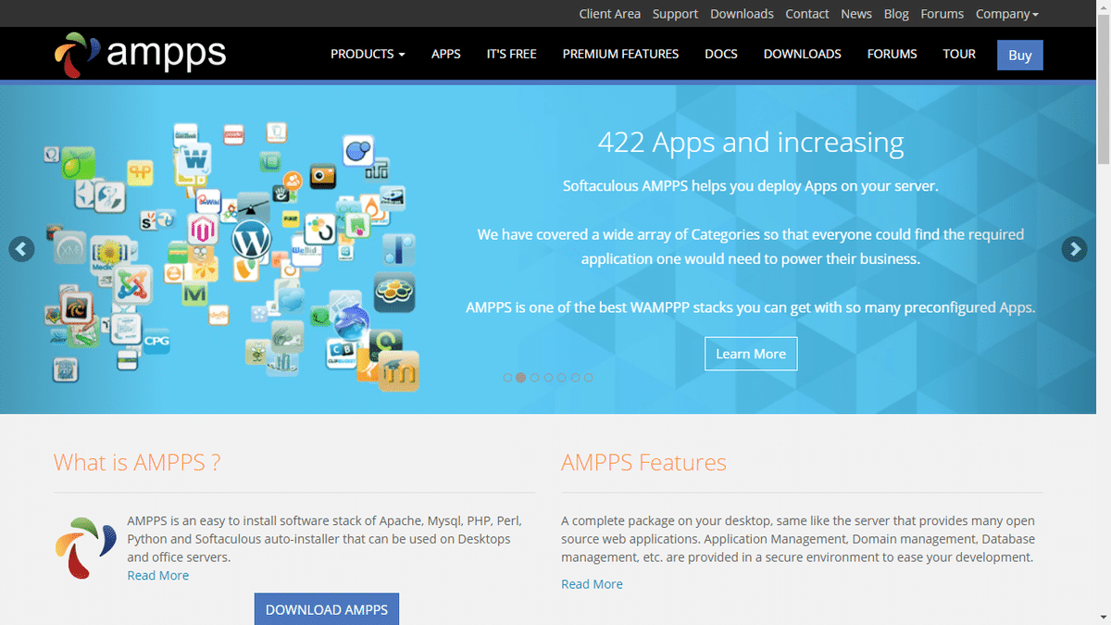
Task: Click Read More under What is AMPPS
Action: tap(158, 575)
